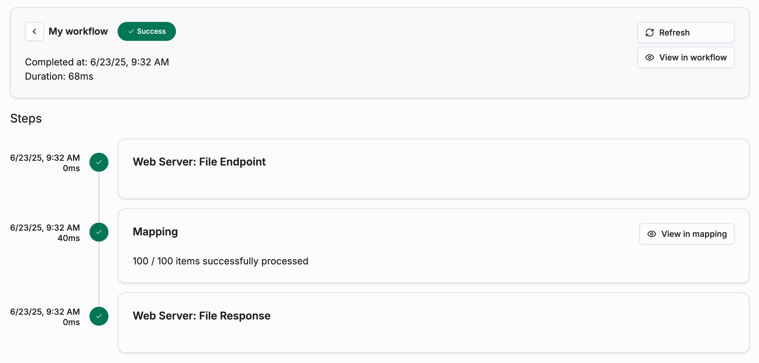This screenshot has height=363, width=759.
Task: Click the 100 / 100 items processed text
Action: pos(220,261)
